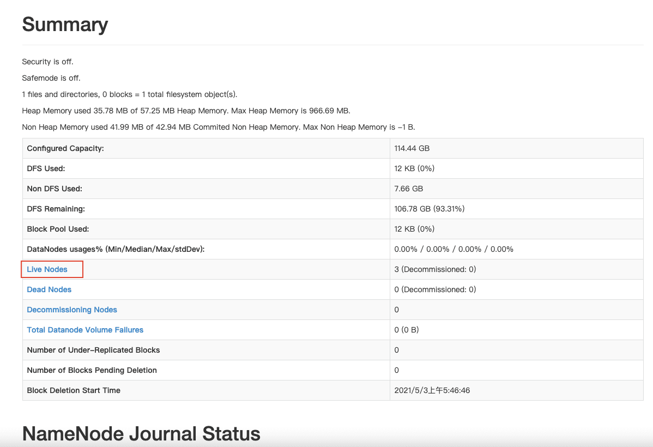Select the 106.78 GB (93.31%) value
The image size is (653, 447).
coord(429,209)
